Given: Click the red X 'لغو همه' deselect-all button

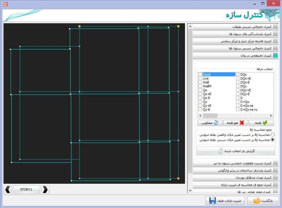Looking at the screenshot, I should (235, 122).
